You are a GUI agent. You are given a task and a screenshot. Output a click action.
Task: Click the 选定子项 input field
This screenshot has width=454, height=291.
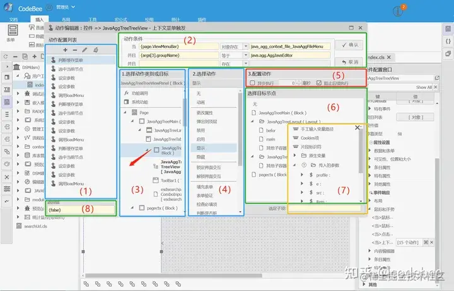[325, 208]
